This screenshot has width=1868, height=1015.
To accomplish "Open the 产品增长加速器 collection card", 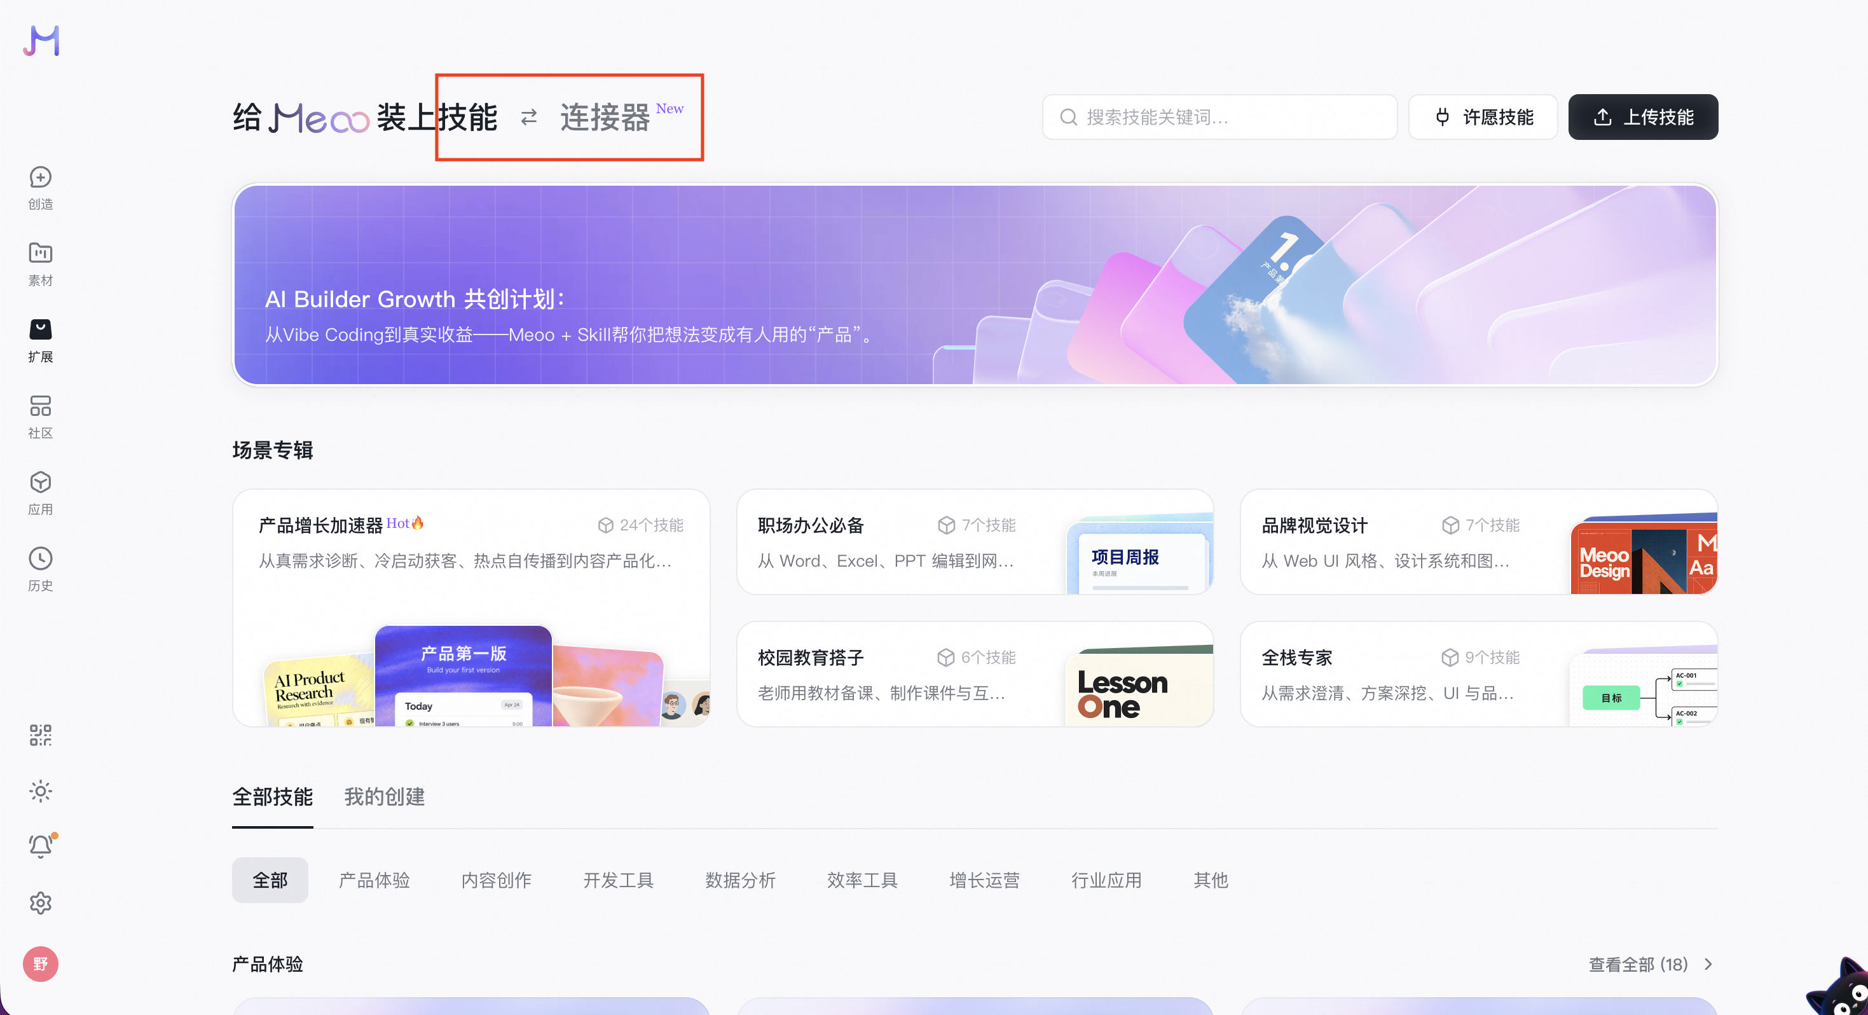I will 471,608.
